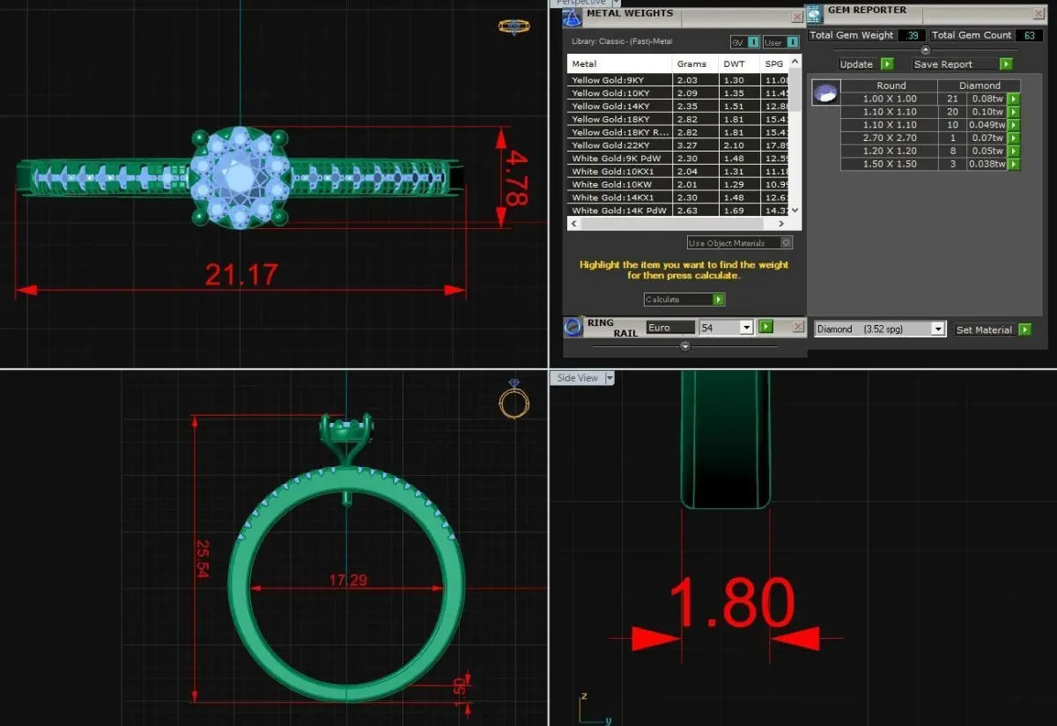Viewport: 1057px width, 726px height.
Task: Click the ring thumbnail icon in top viewport
Action: tap(514, 26)
